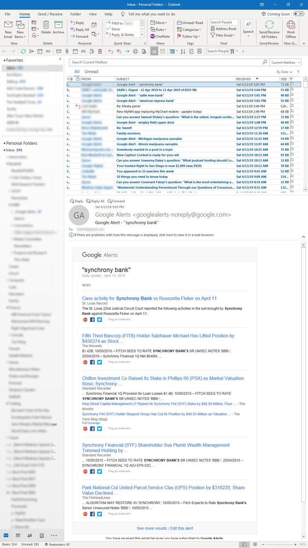Viewport: 308px width, 548px height.
Task: Adjust the zoom slider in status bar
Action: [x=279, y=545]
